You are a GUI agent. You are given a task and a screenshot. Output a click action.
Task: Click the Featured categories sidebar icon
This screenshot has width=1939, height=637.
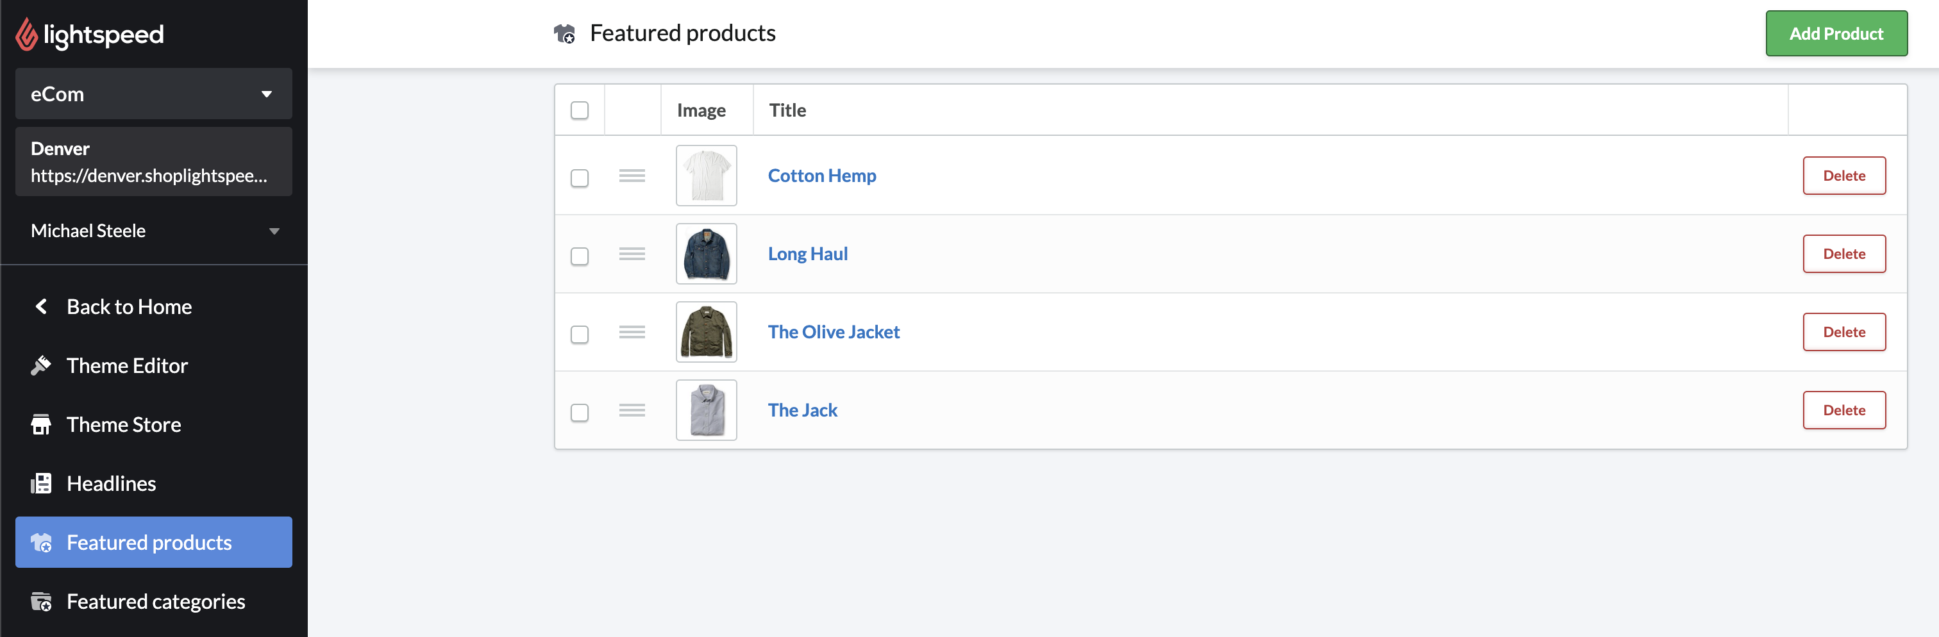pos(42,602)
